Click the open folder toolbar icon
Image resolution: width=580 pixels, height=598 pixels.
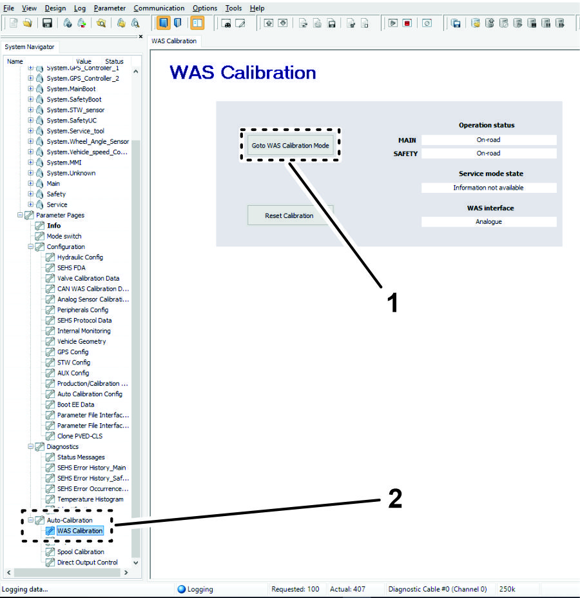click(27, 23)
